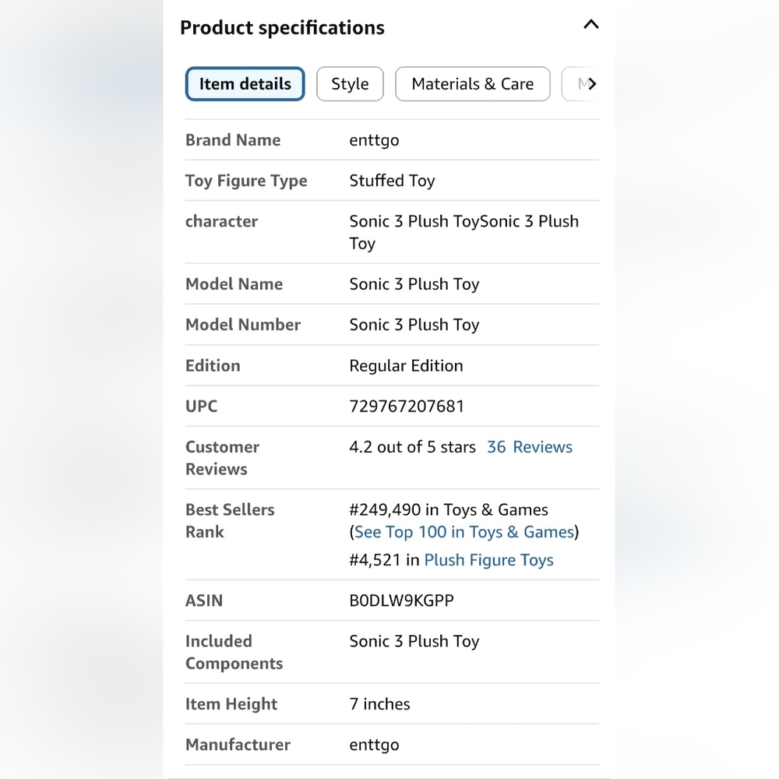The height and width of the screenshot is (779, 779).
Task: Switch to the Style tab
Action: [350, 84]
